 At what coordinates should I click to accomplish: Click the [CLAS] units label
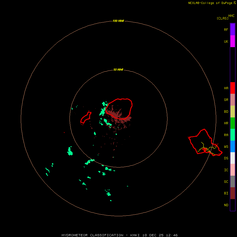pyautogui.click(x=223, y=18)
